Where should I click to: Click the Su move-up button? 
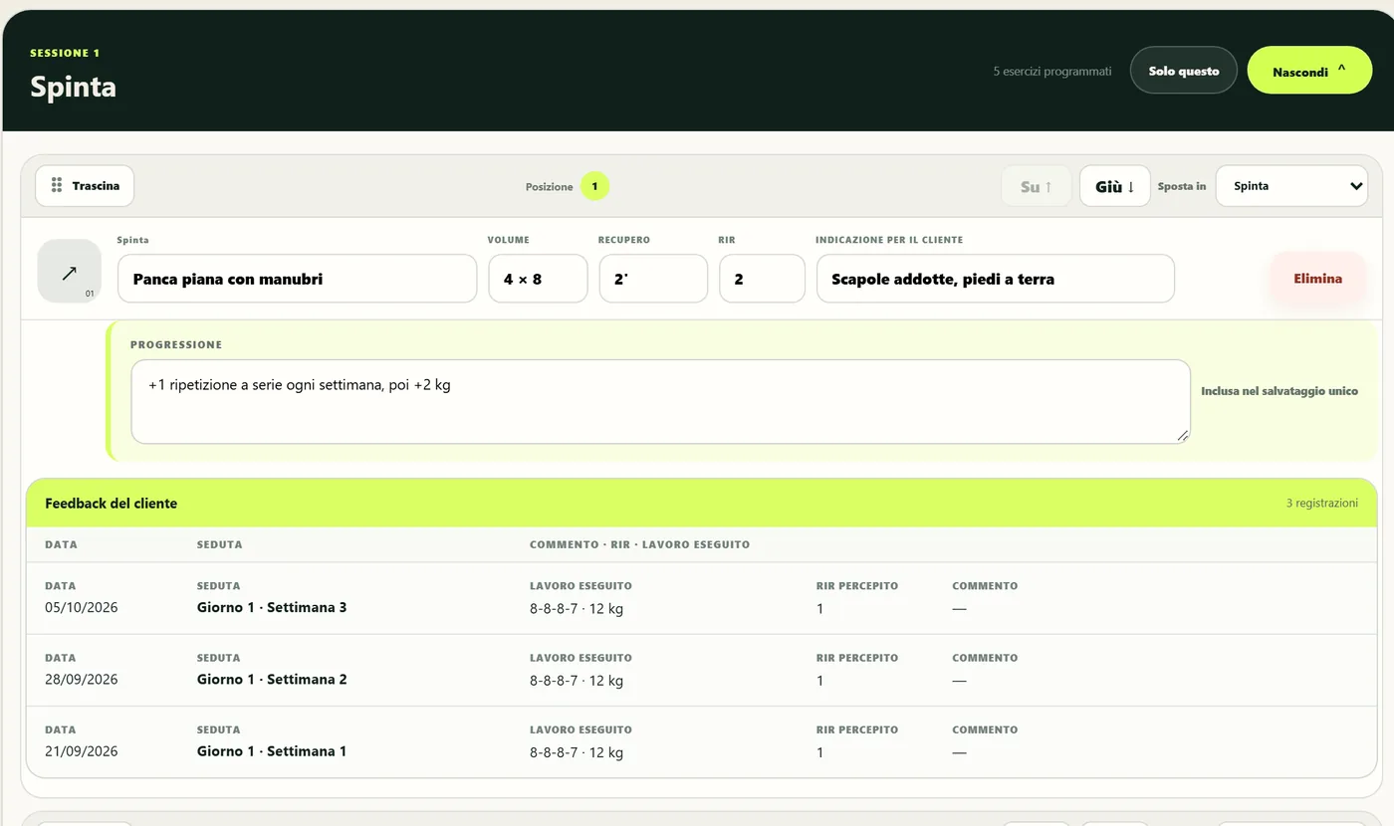1037,186
